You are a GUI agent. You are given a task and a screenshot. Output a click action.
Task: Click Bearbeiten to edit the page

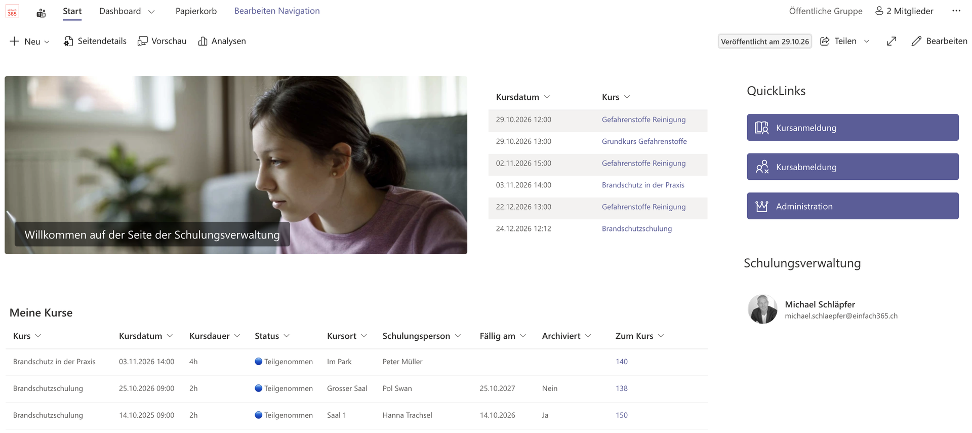(940, 41)
